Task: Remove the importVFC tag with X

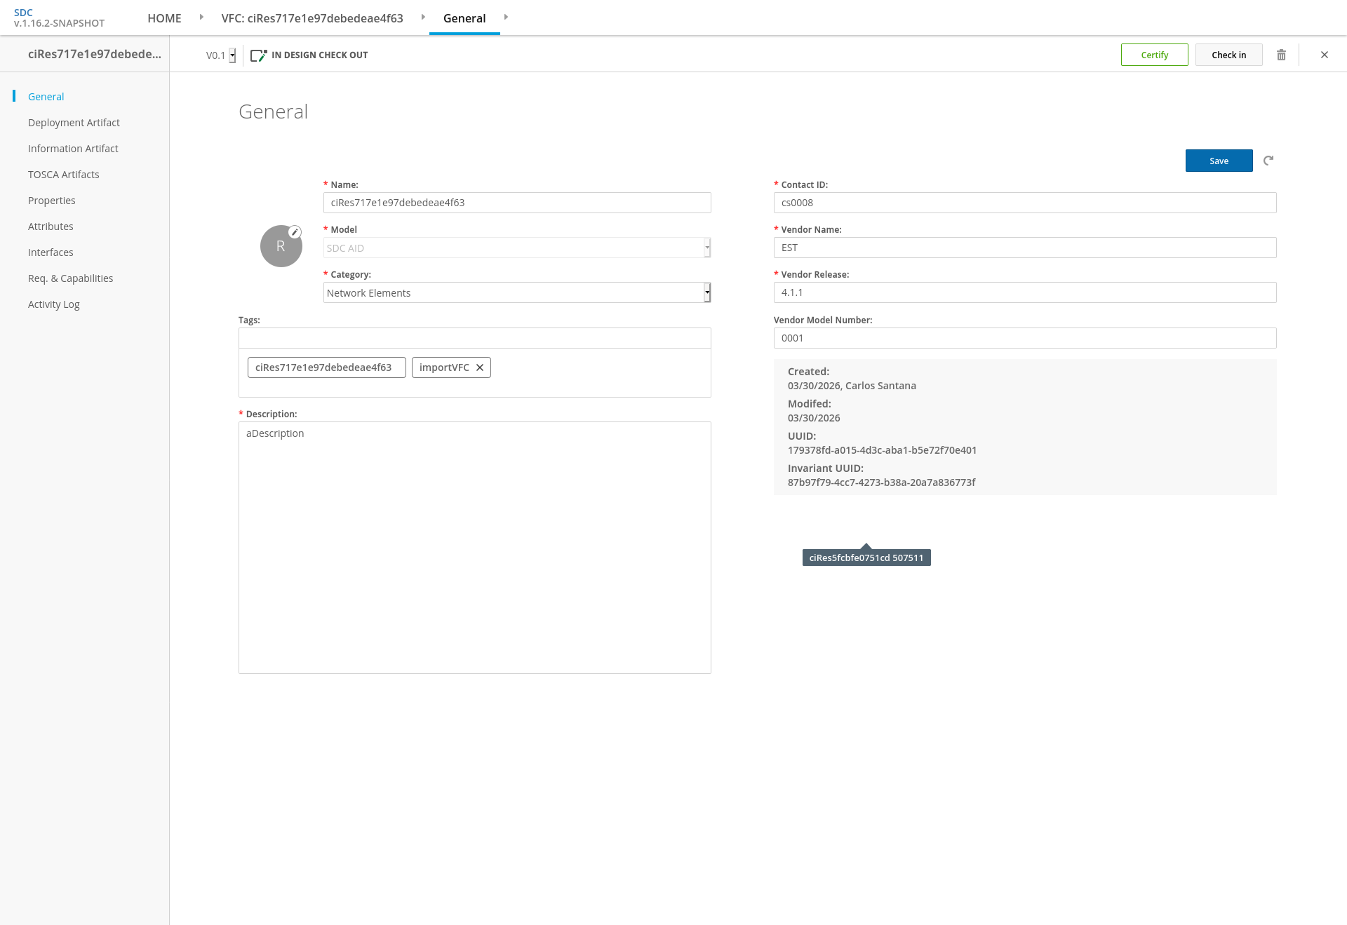Action: click(x=480, y=367)
